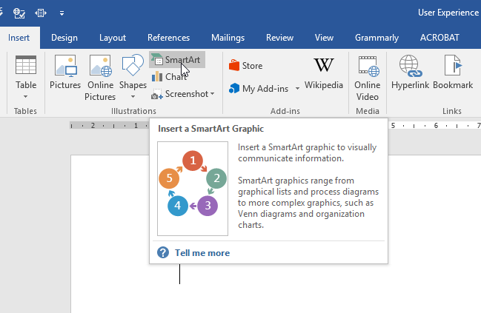Open the Office Store add-ins
Viewport: 481px width, 313px height.
click(246, 66)
